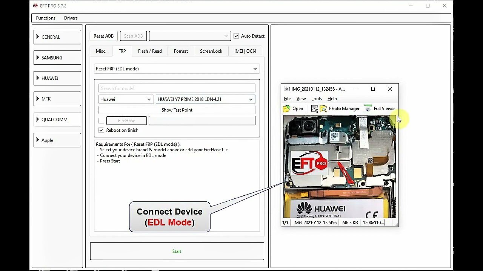Click 'Press Start' requirement line
This screenshot has width=483, height=271.
tap(110, 161)
